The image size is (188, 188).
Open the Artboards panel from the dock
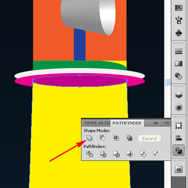point(178,126)
